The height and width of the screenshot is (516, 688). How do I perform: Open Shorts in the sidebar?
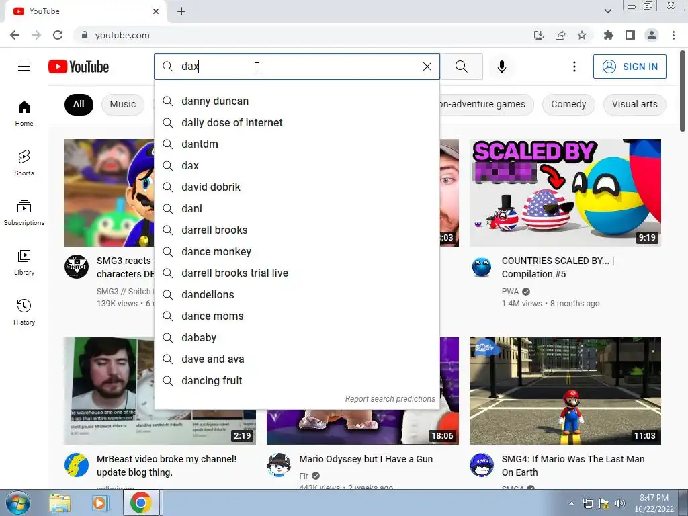click(24, 163)
